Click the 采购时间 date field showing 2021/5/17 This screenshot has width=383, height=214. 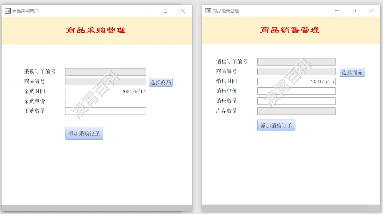point(105,91)
